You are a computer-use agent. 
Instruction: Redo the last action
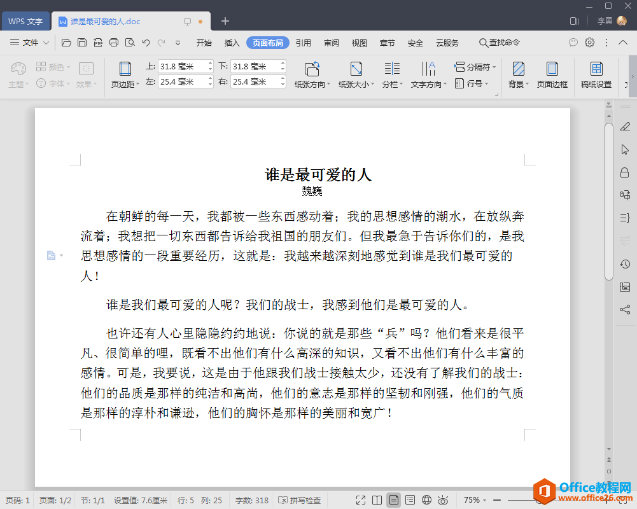tap(161, 43)
